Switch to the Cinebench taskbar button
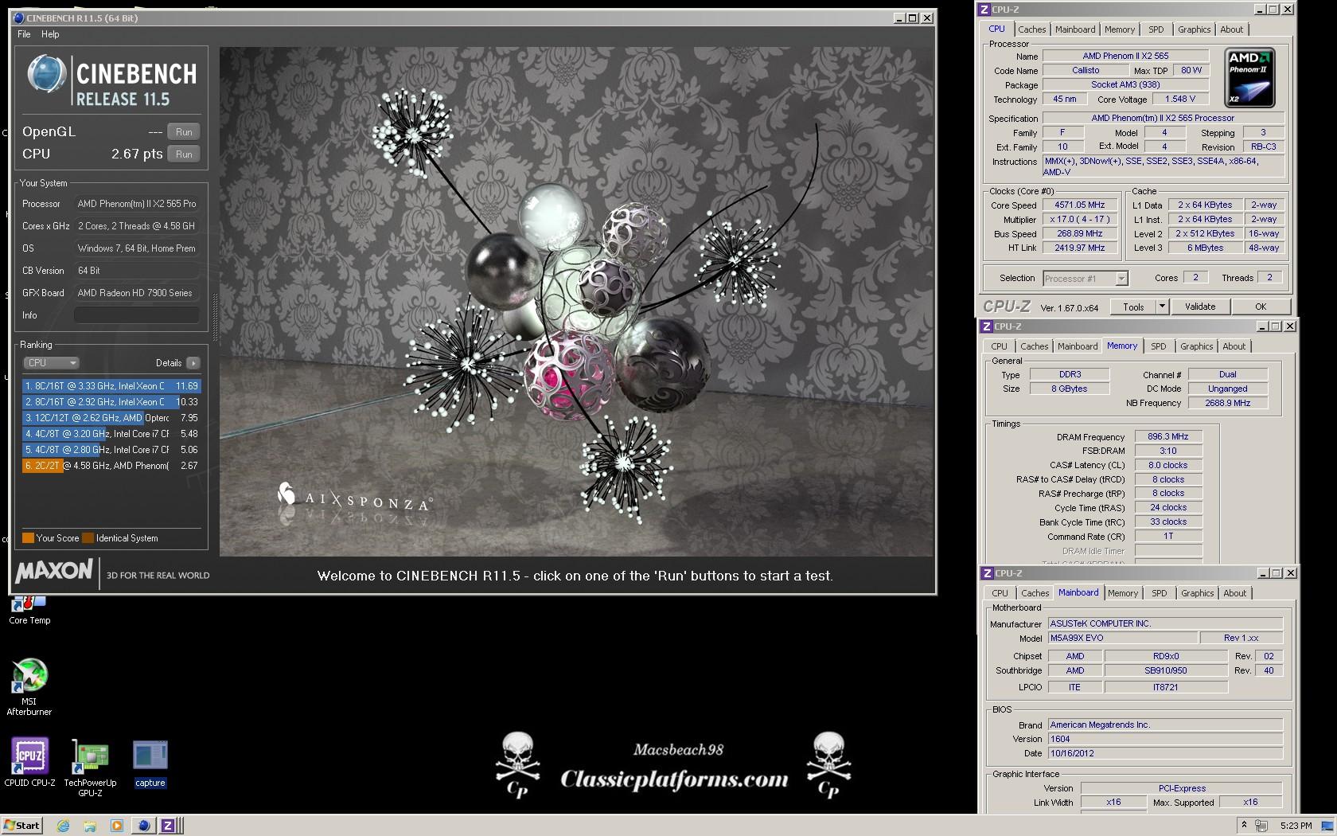The width and height of the screenshot is (1337, 836). 144,826
